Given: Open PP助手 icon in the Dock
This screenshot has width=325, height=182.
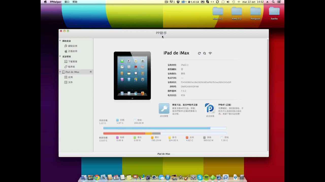Looking at the screenshot, I should 225,177.
